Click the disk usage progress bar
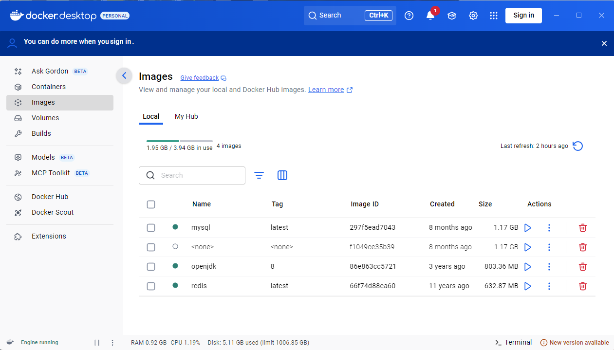This screenshot has height=350, width=614. pos(180,141)
